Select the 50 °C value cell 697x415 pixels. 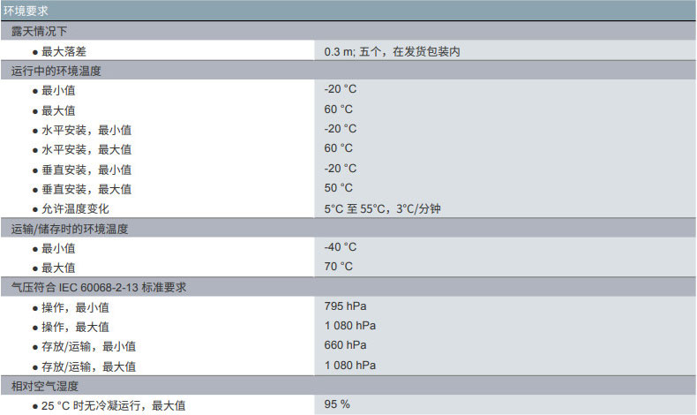339,188
